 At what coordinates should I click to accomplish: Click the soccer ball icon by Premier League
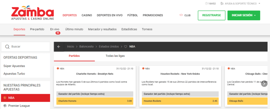(x=5, y=106)
